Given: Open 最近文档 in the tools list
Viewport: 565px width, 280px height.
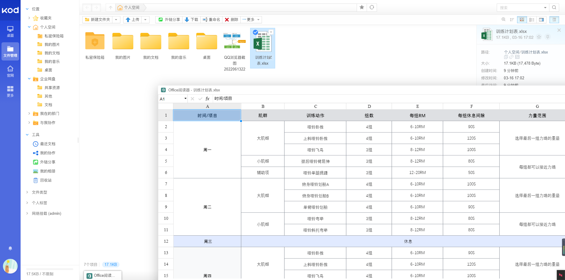Looking at the screenshot, I should [48, 144].
